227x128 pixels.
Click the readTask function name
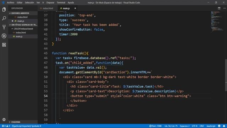pos(76,53)
